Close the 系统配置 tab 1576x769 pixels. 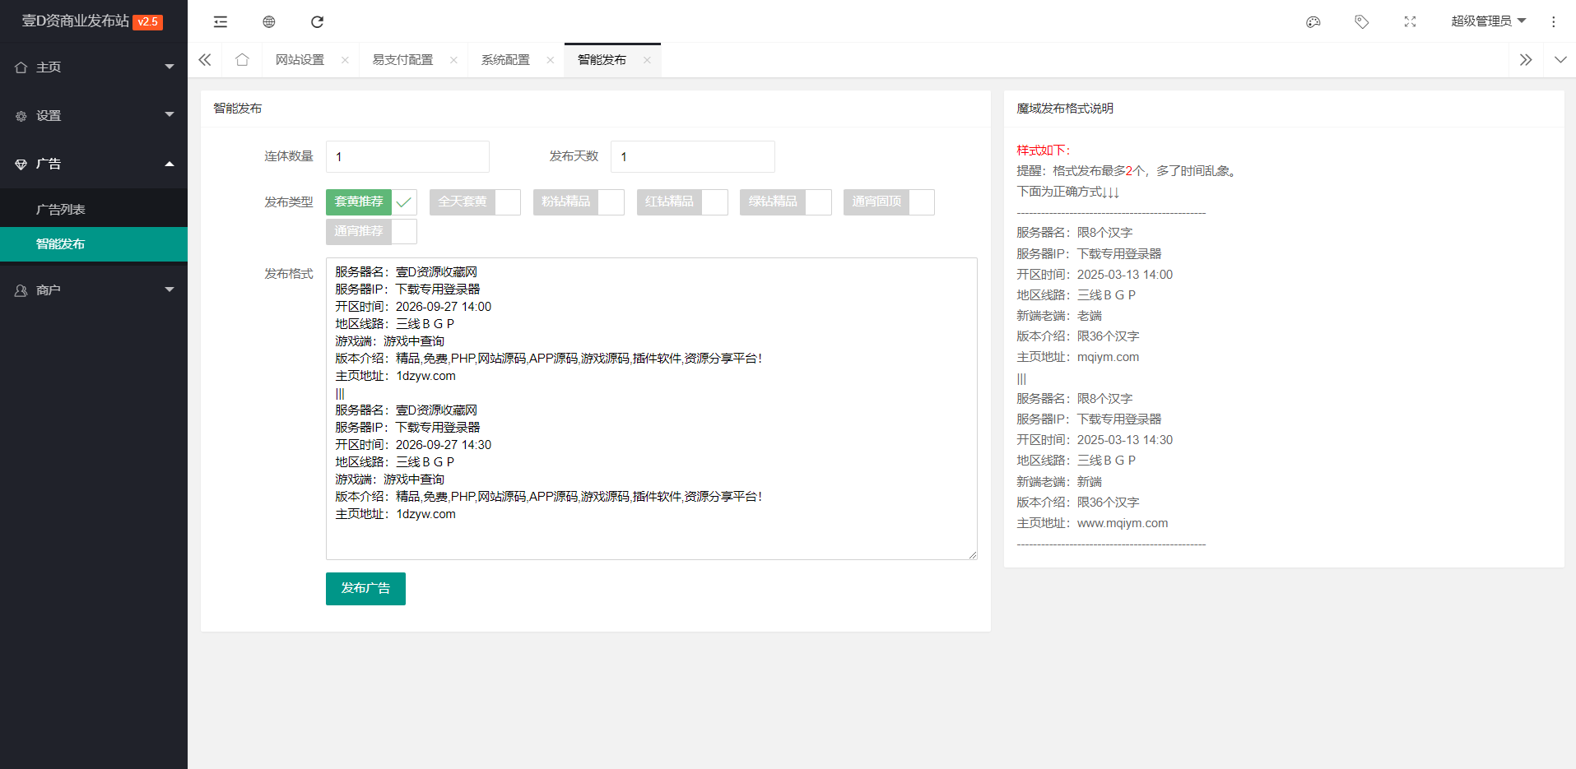tap(551, 60)
